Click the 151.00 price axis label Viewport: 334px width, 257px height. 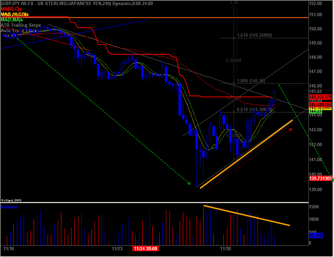[x=315, y=15]
